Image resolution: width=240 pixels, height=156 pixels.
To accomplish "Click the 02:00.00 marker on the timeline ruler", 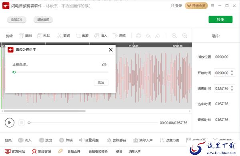I will (x=178, y=46).
